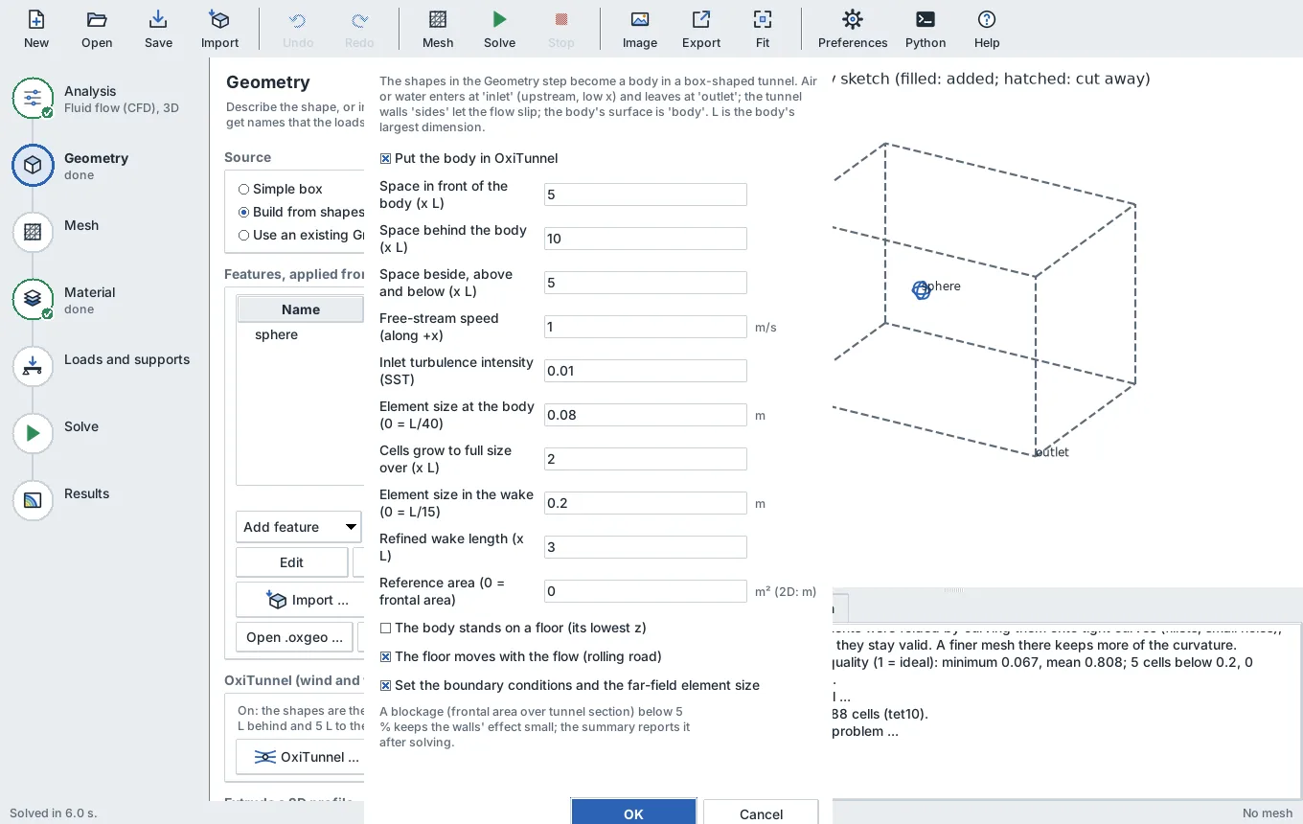This screenshot has width=1303, height=824.
Task: Click the Help toolbar icon
Action: [987, 29]
